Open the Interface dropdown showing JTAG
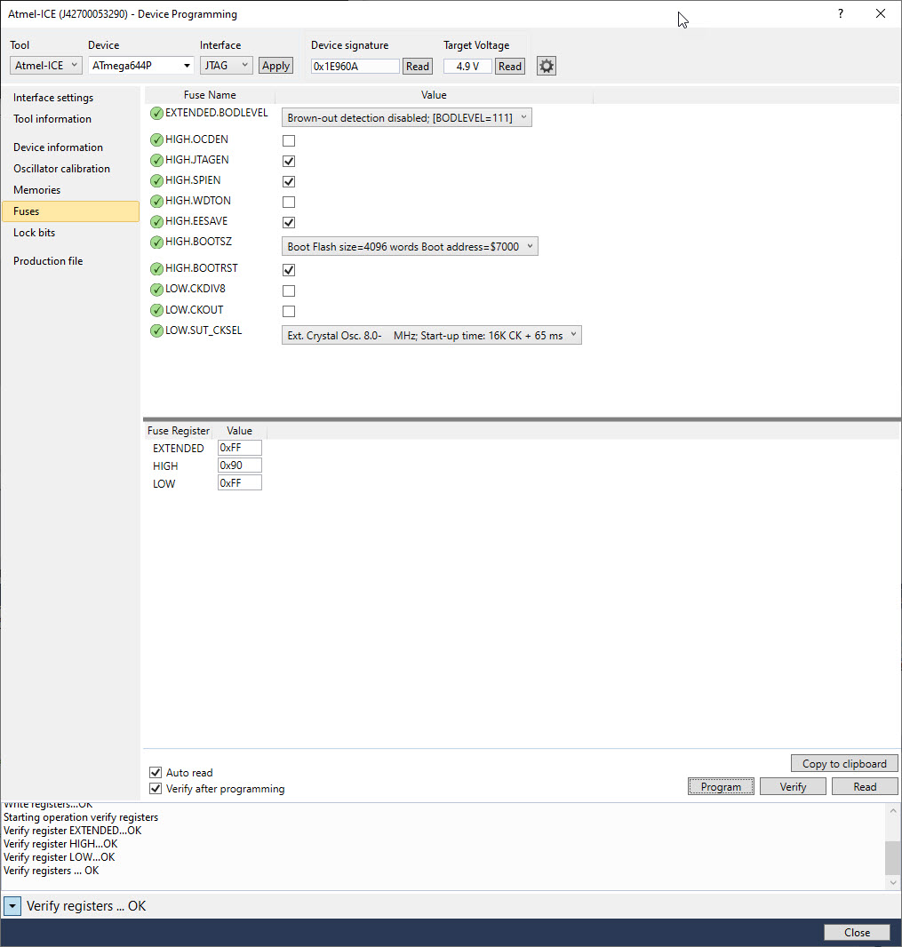Viewport: 902px width, 947px height. point(226,65)
